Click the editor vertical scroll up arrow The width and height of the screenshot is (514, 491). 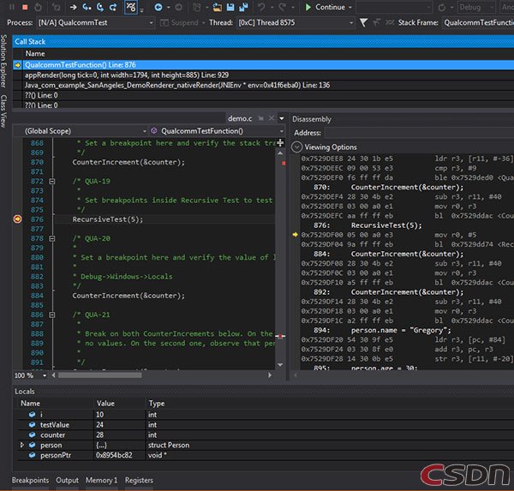coord(280,153)
